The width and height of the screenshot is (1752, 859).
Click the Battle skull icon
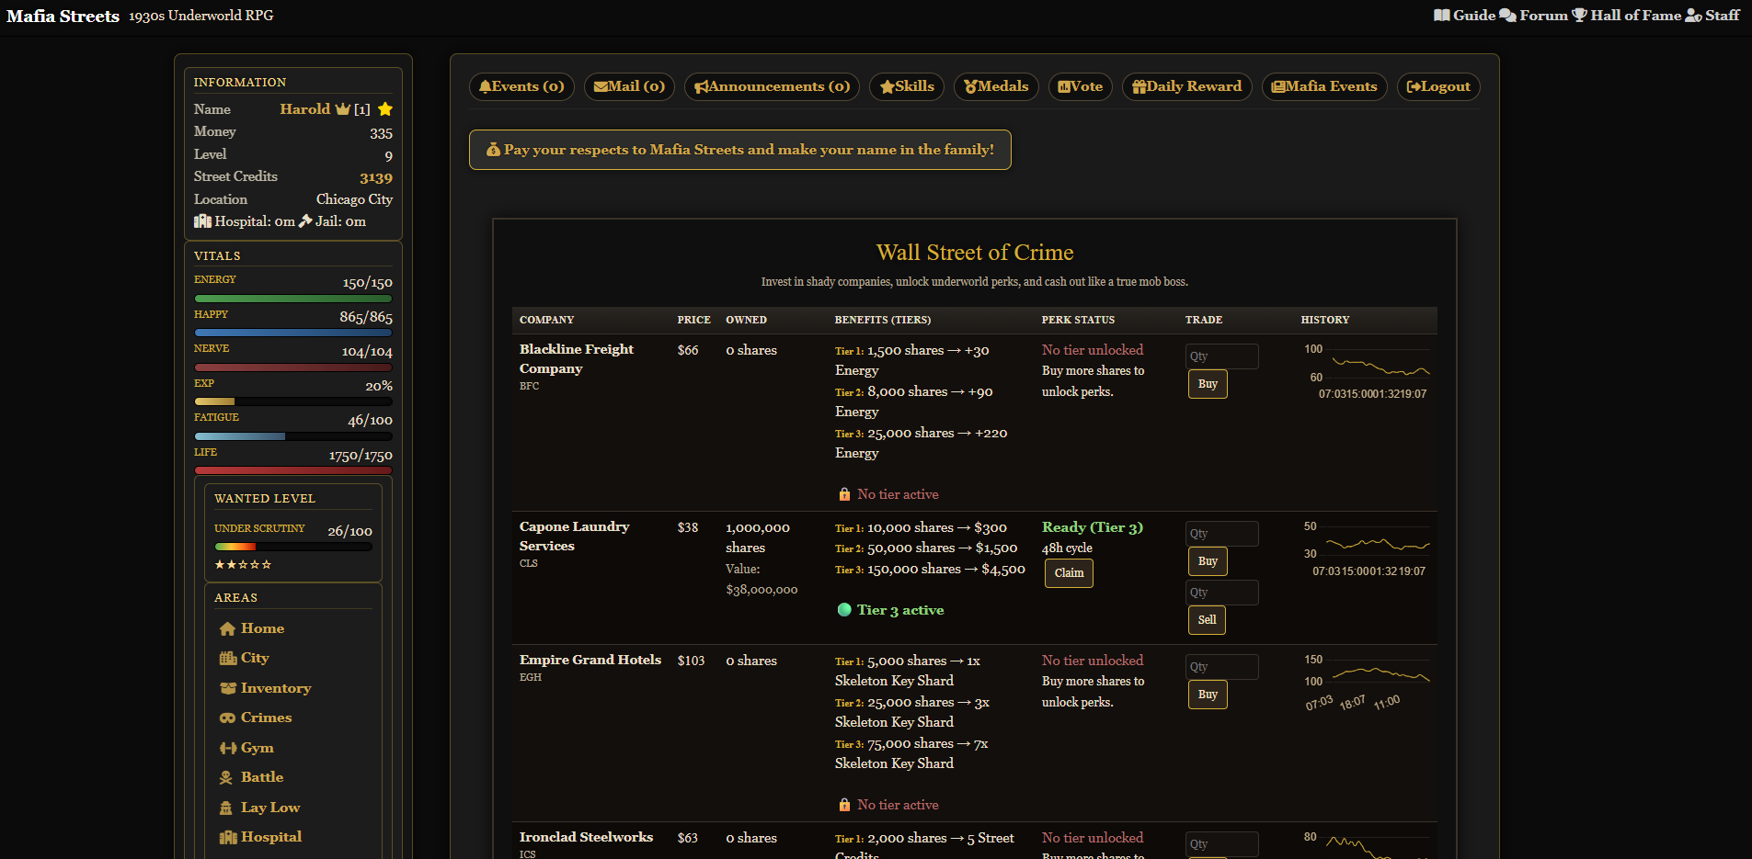pyautogui.click(x=226, y=778)
